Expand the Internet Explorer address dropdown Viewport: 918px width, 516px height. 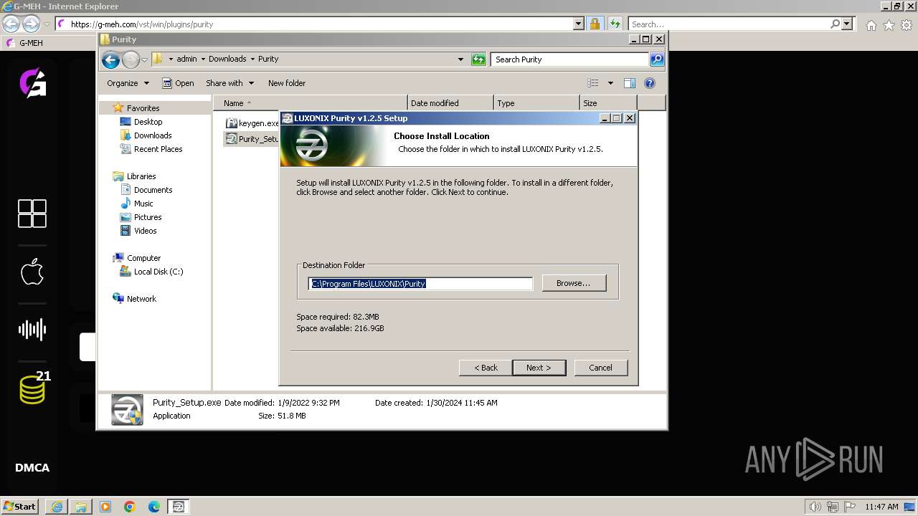click(x=579, y=24)
